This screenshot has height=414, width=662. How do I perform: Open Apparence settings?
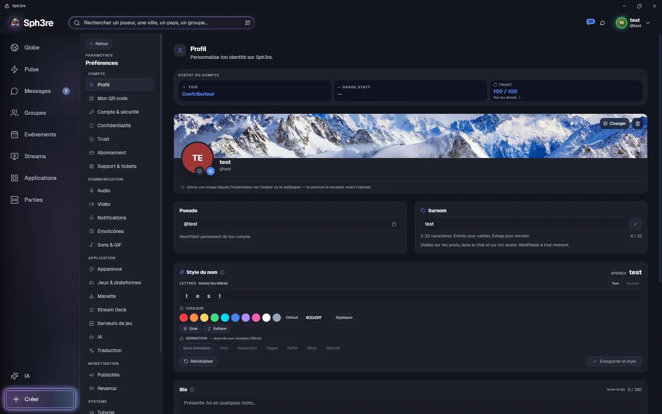point(119,269)
